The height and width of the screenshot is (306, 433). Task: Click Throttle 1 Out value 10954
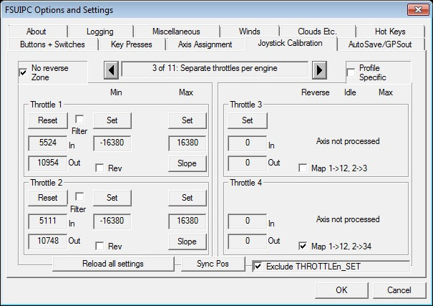[48, 163]
